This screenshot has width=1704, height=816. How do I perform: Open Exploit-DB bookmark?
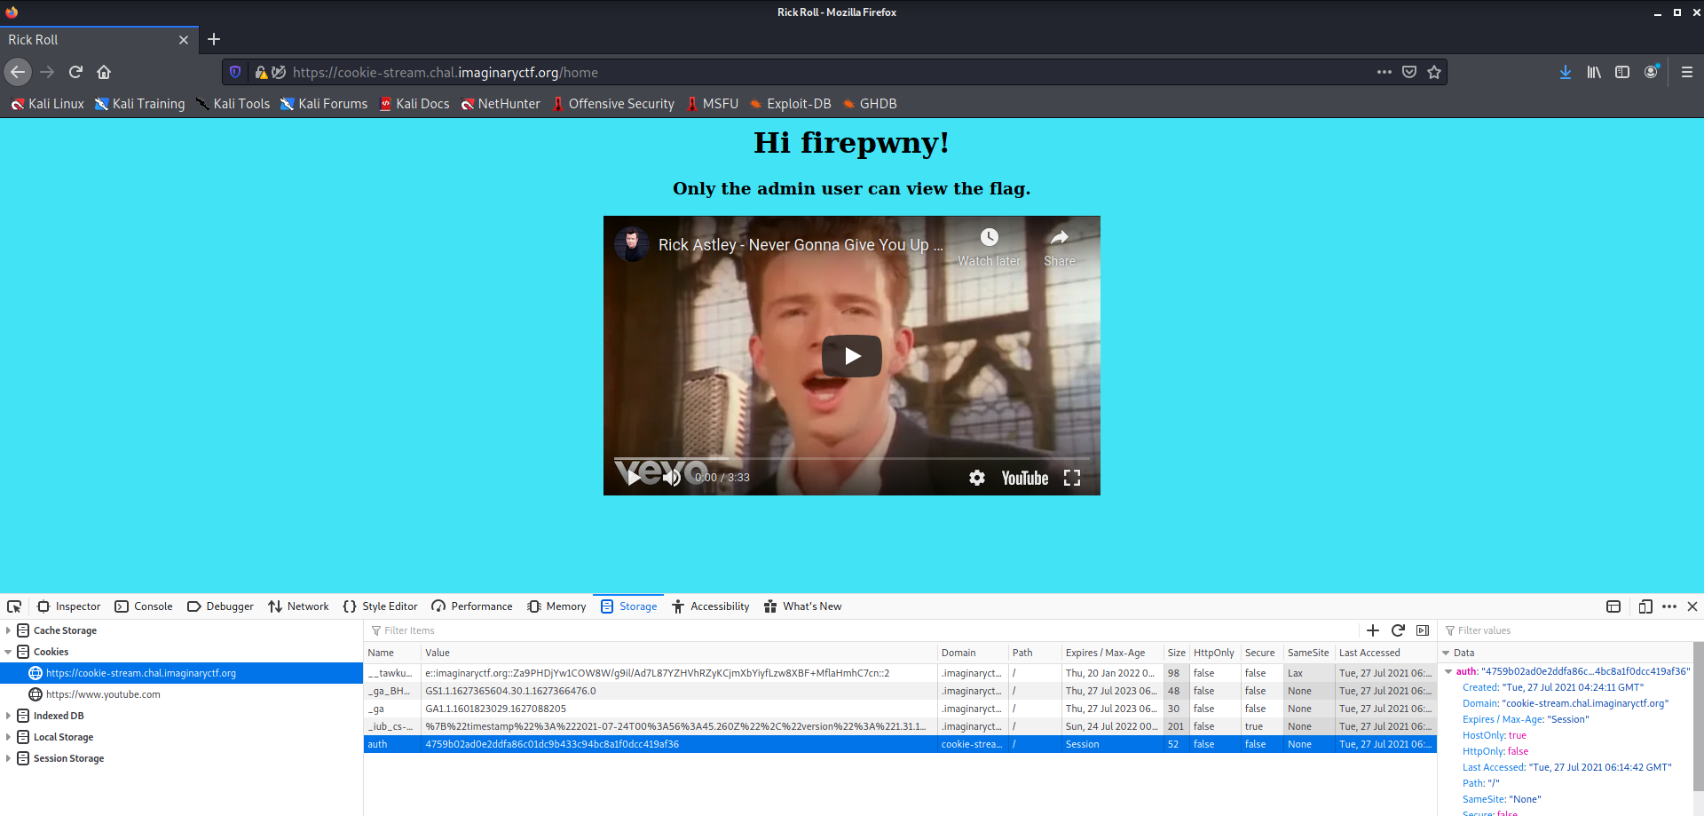coord(790,104)
